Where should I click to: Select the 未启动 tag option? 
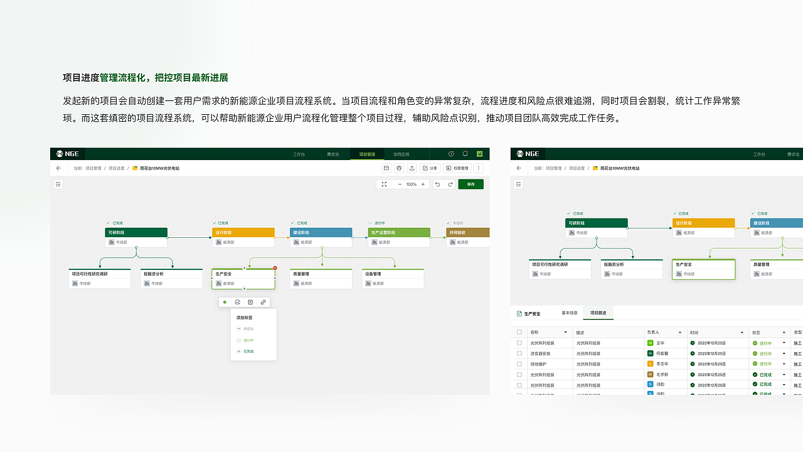pos(245,329)
